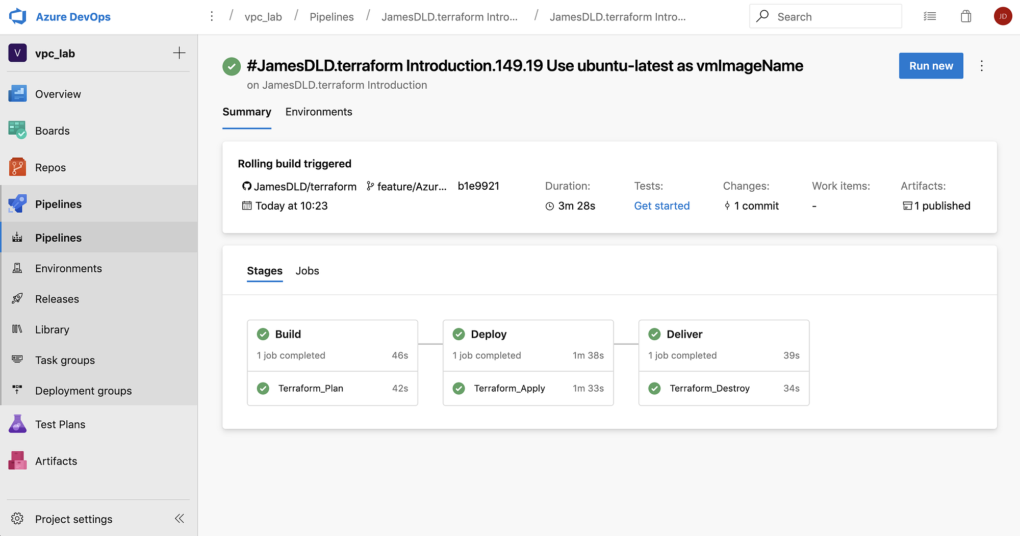Image resolution: width=1020 pixels, height=536 pixels.
Task: Open the Environments sidebar item
Action: click(68, 268)
